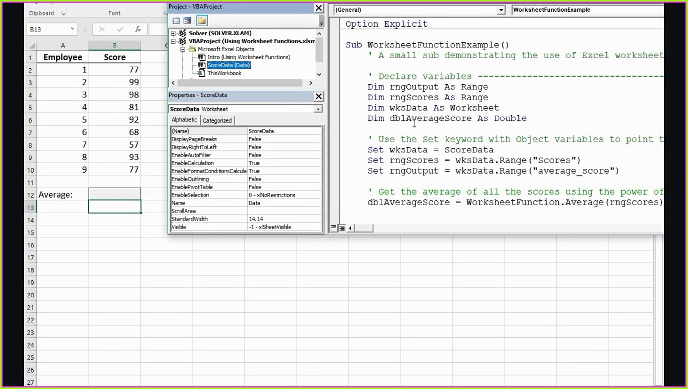This screenshot has width=688, height=389.
Task: Click the Solver project icon in tree
Action: [183, 33]
